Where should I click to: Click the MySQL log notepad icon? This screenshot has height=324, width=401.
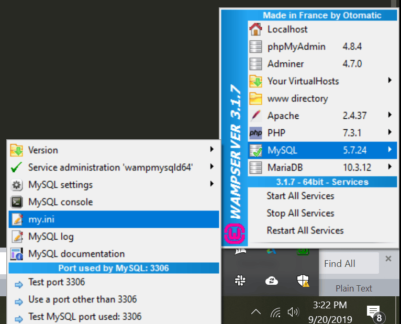(17, 237)
